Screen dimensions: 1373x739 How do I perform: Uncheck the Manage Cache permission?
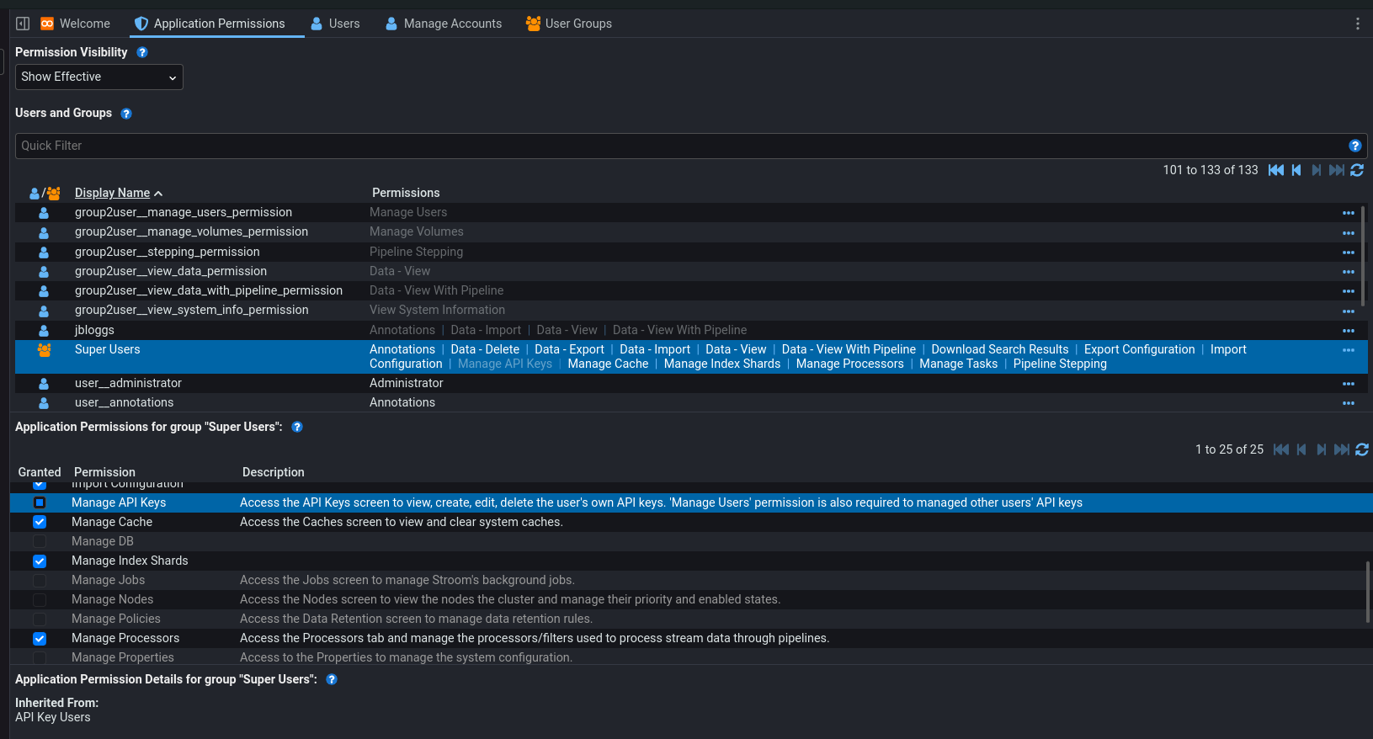(x=40, y=522)
